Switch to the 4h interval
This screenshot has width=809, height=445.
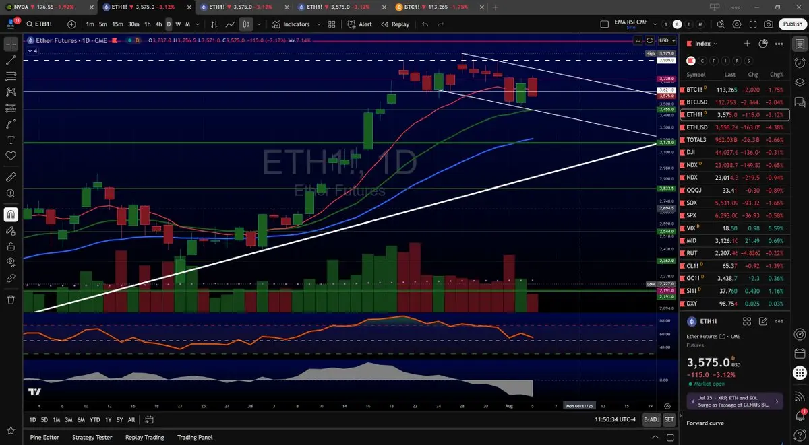(x=159, y=24)
